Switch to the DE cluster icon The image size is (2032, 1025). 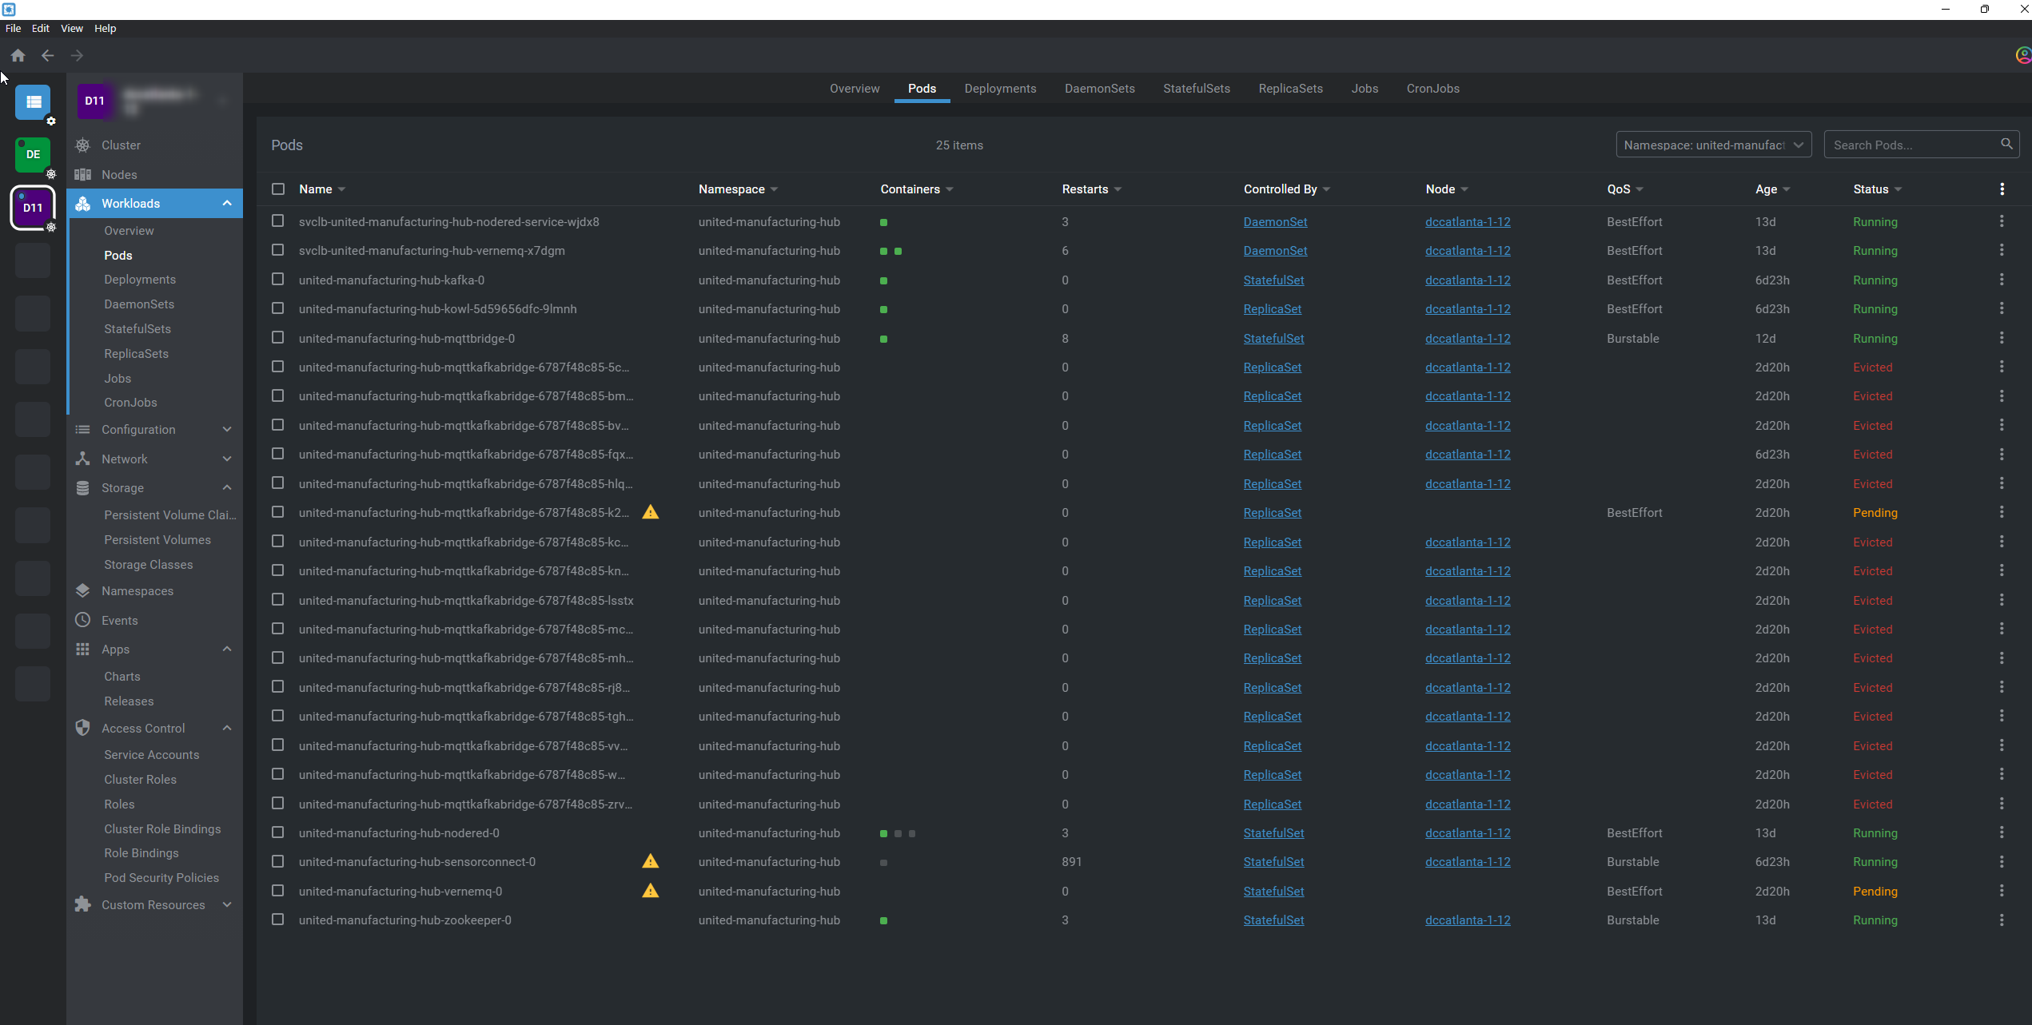33,154
